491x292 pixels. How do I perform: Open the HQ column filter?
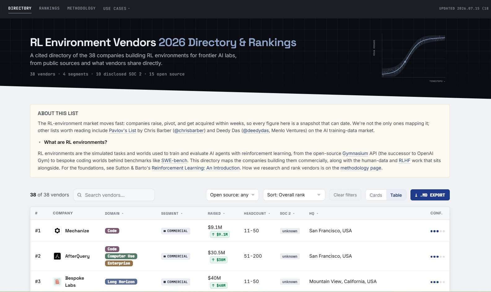(x=313, y=213)
